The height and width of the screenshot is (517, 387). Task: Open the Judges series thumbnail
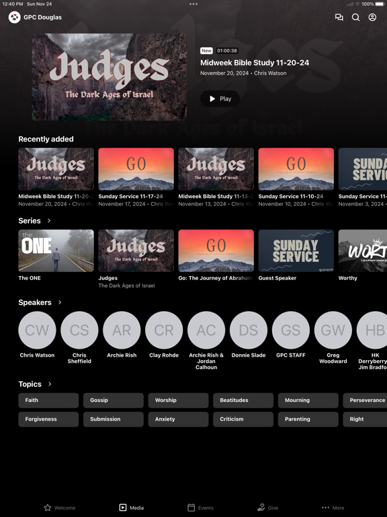(x=136, y=251)
